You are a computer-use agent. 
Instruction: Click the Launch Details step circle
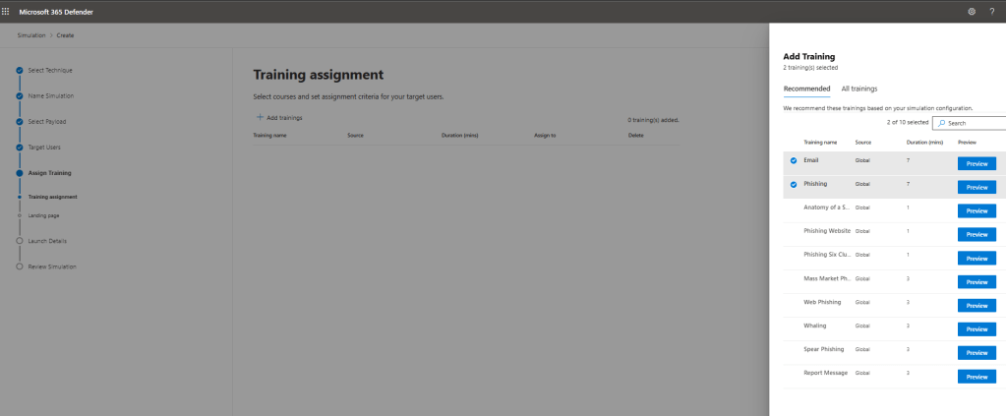click(19, 240)
